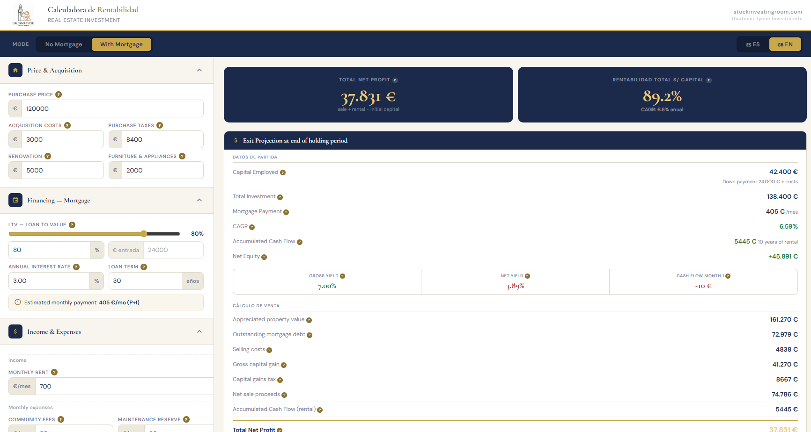Click the Purchase Price help icon
The height and width of the screenshot is (432, 811).
[x=59, y=94]
